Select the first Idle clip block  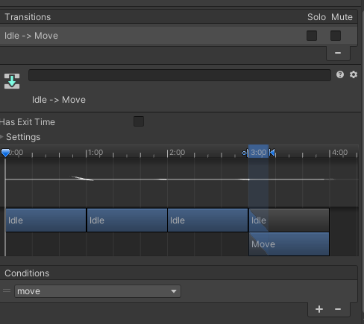coord(45,220)
